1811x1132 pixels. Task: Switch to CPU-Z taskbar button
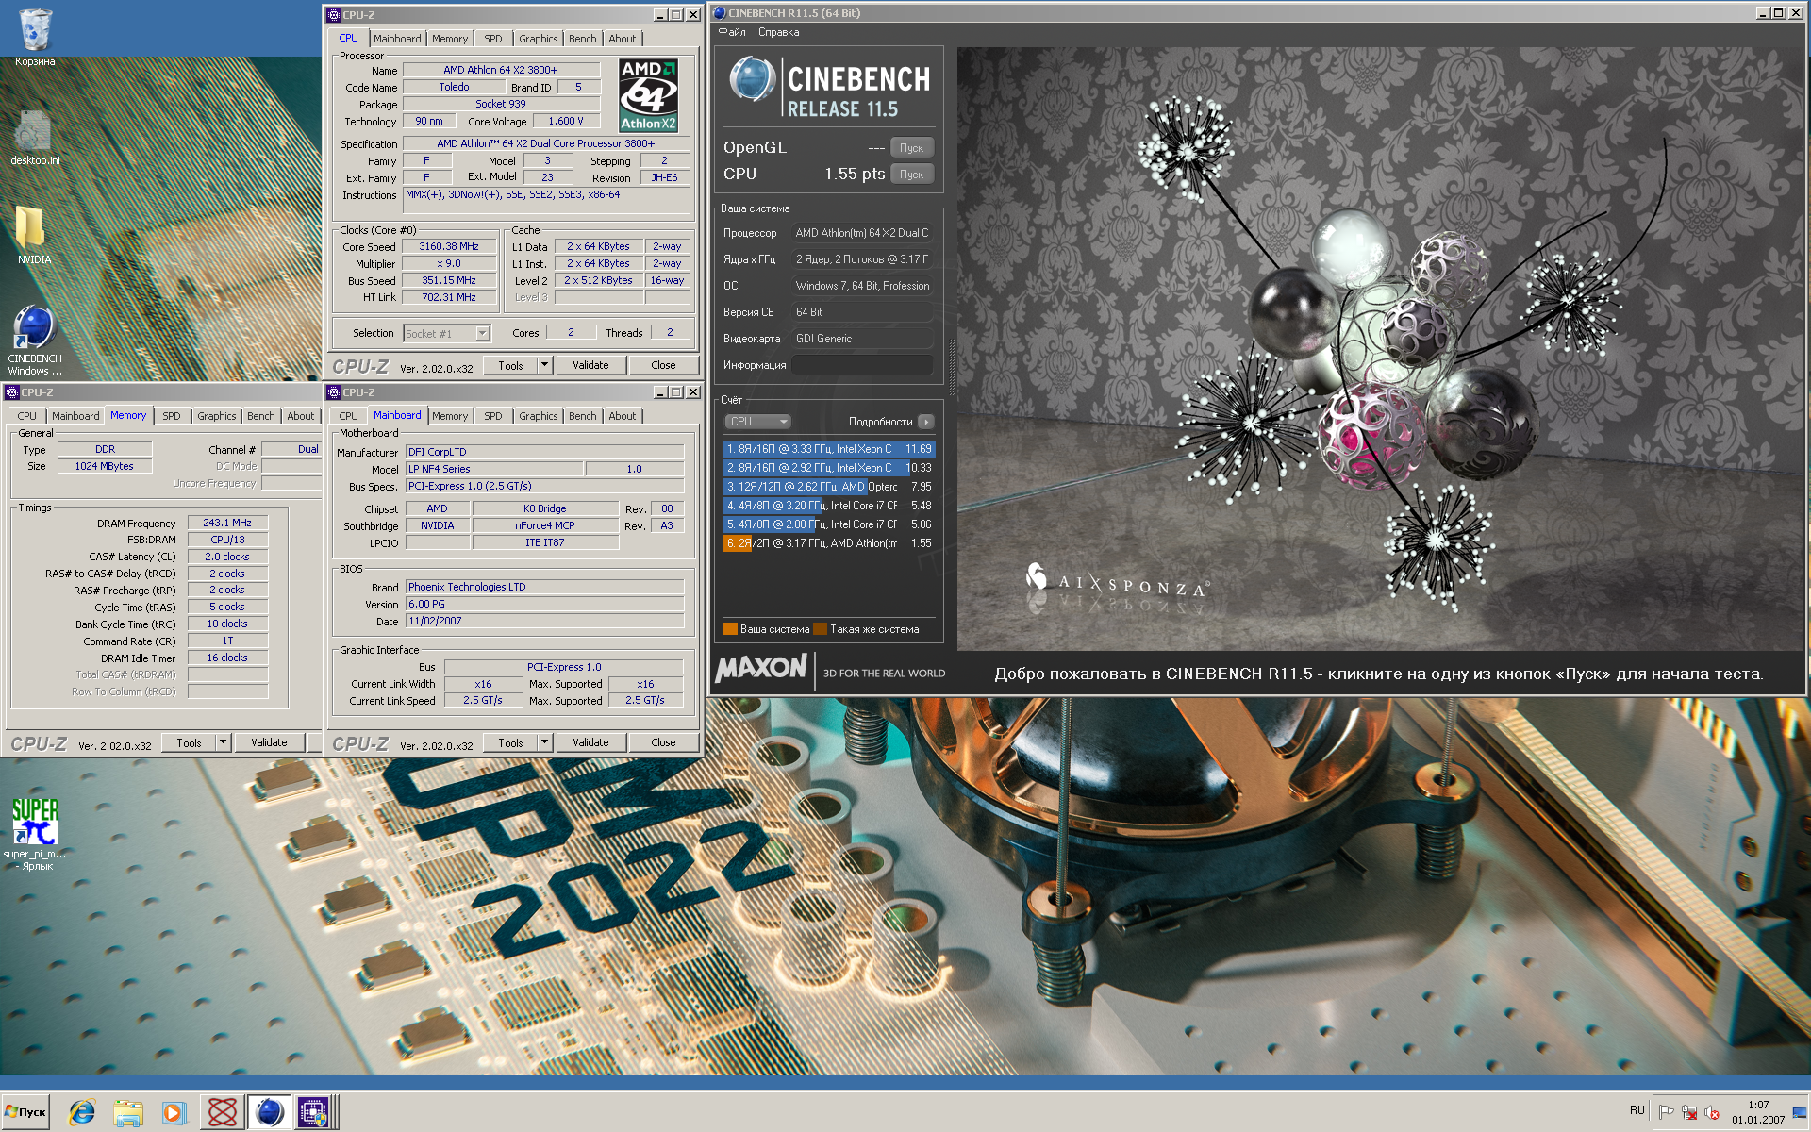314,1112
